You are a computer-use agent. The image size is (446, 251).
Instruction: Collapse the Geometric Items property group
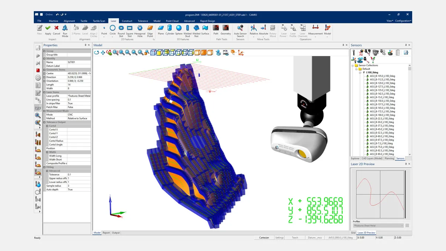pyautogui.click(x=45, y=70)
